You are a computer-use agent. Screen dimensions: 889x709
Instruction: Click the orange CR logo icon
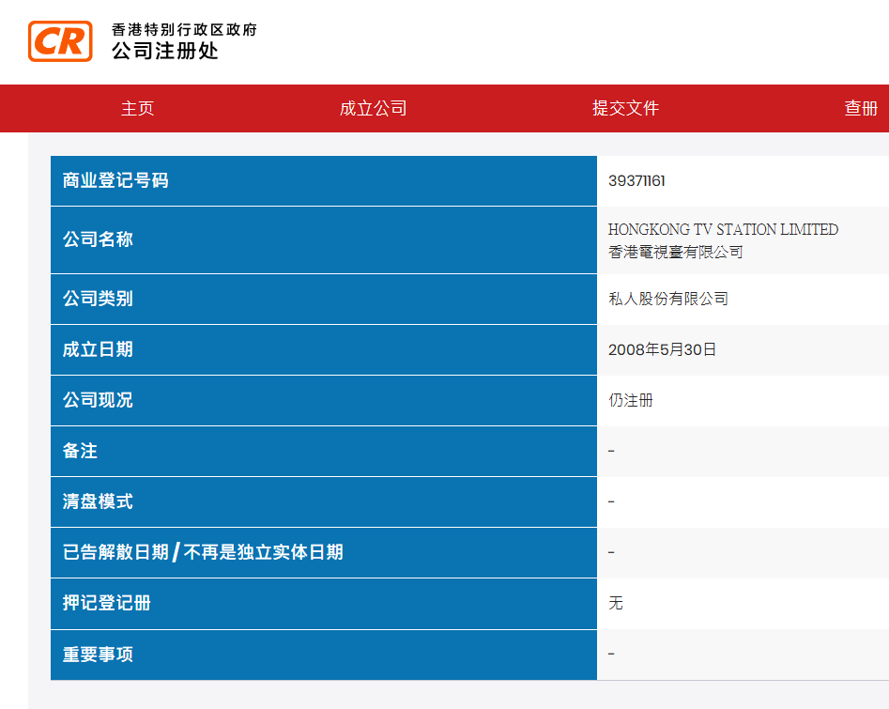point(60,41)
